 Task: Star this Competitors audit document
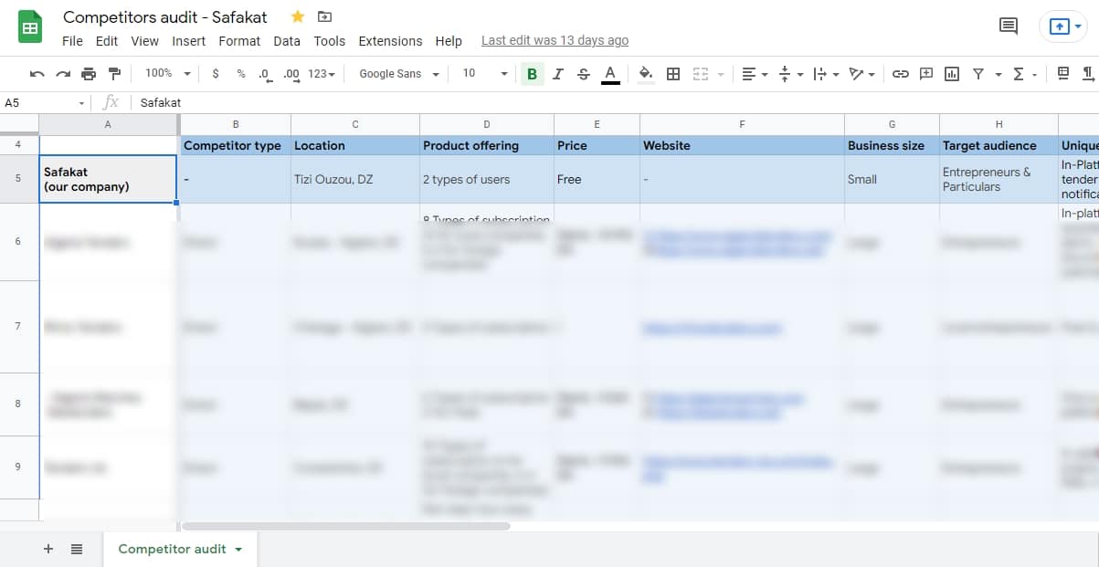click(x=298, y=16)
